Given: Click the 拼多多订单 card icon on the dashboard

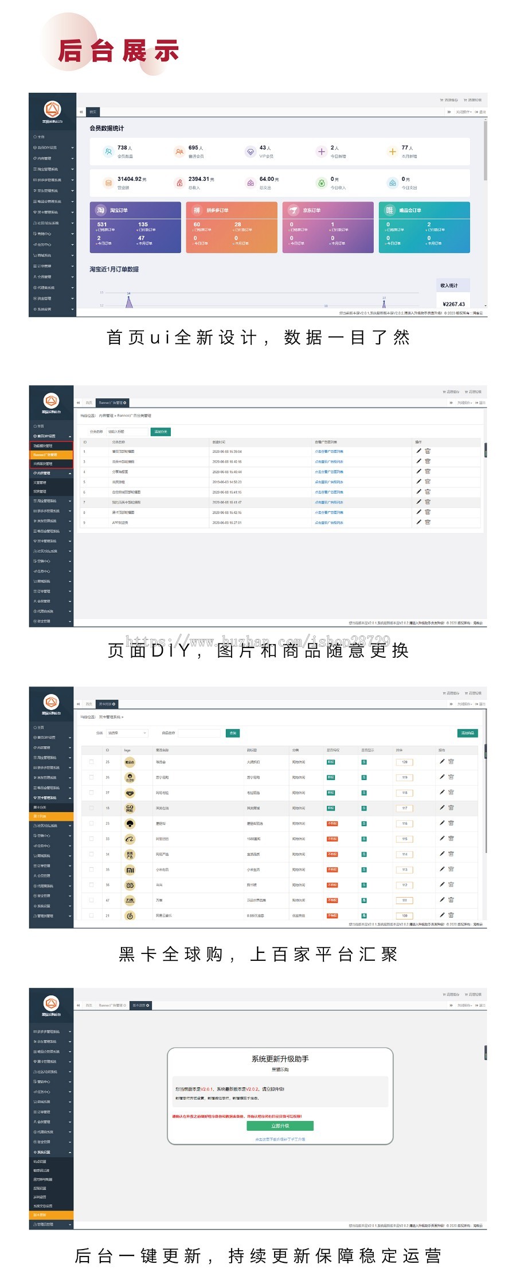Looking at the screenshot, I should click(197, 210).
